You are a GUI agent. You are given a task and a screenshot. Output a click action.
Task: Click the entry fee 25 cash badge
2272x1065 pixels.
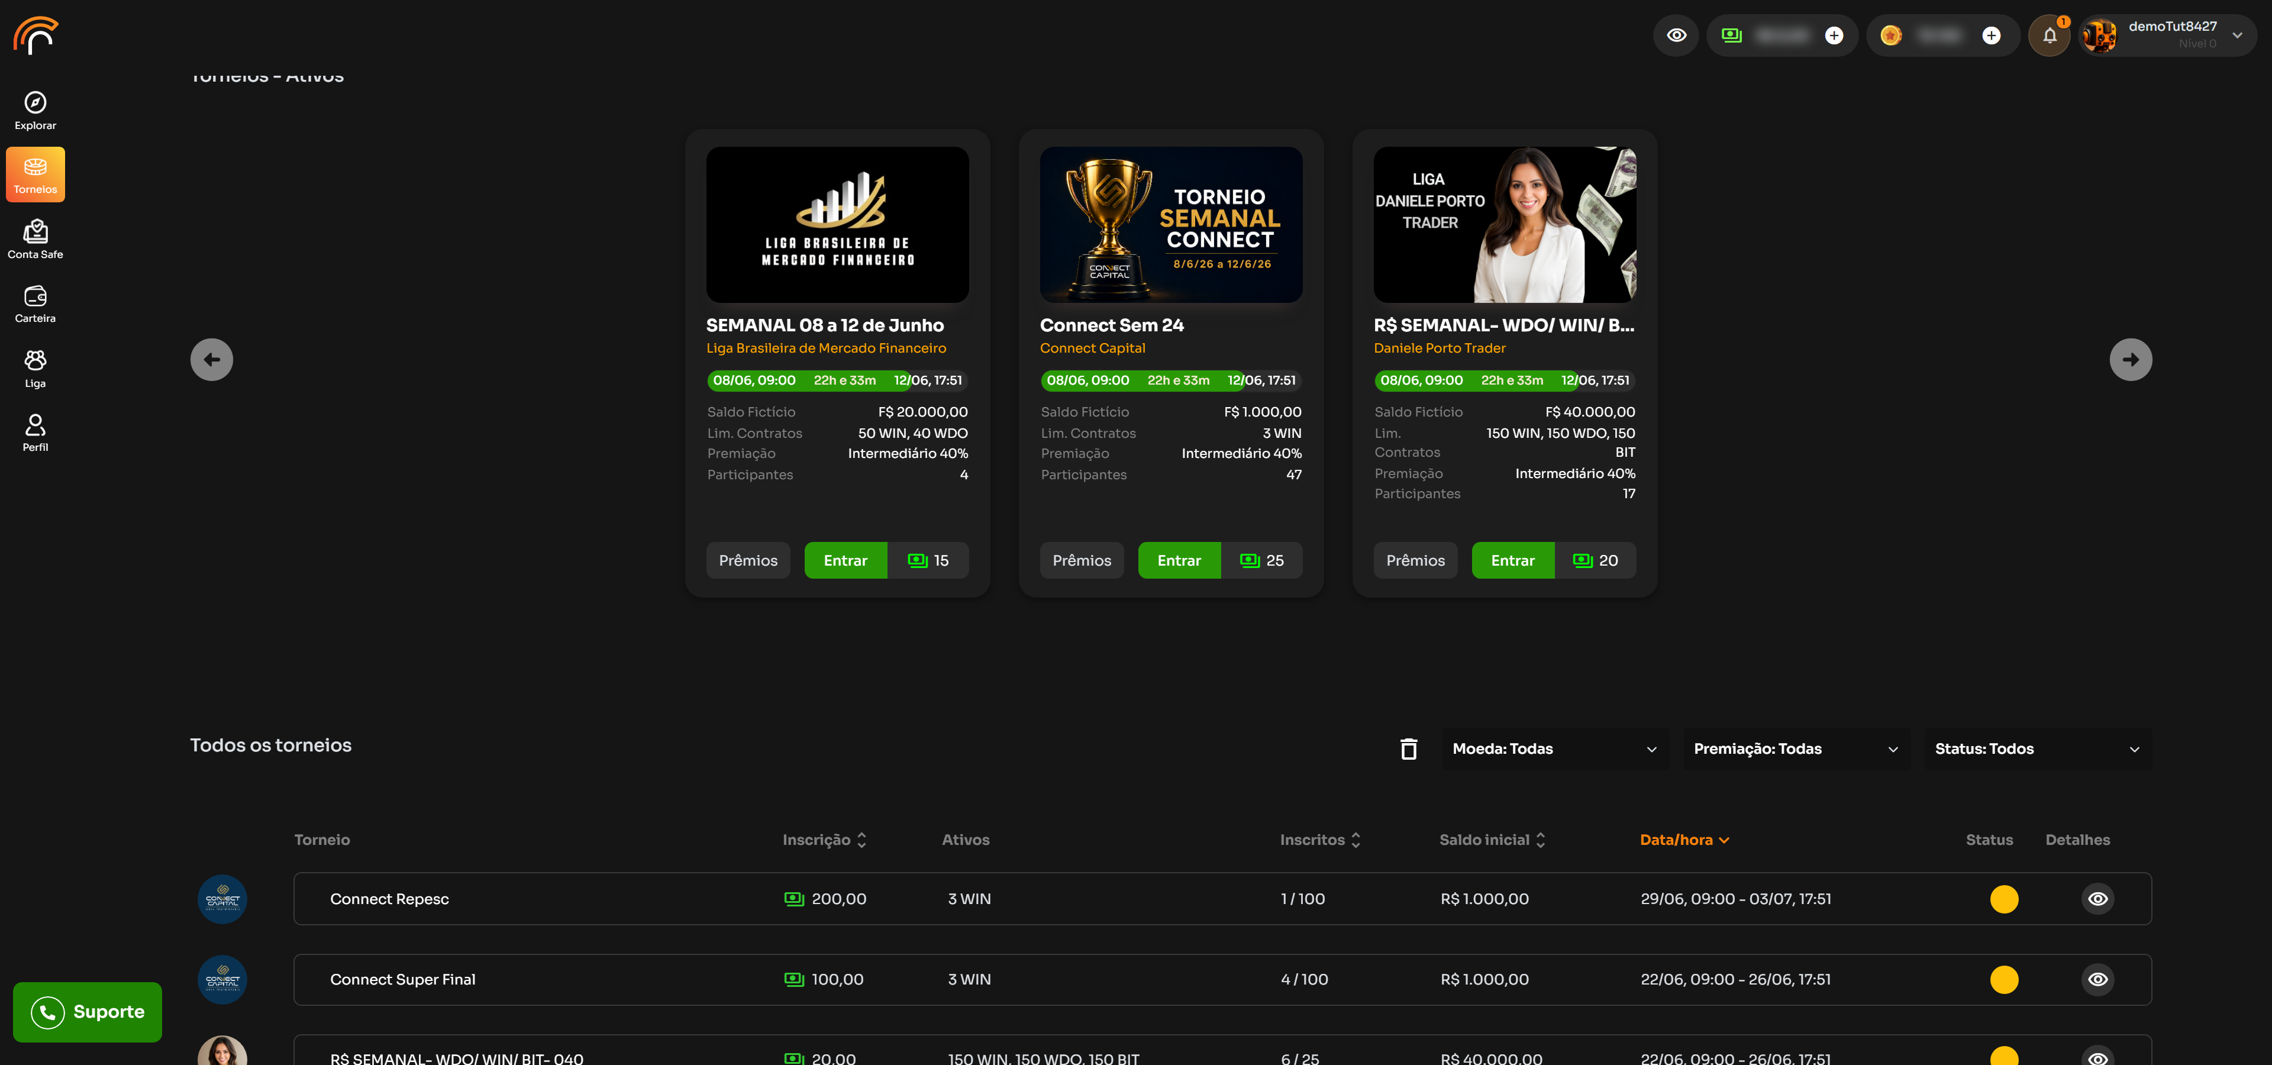click(x=1262, y=561)
